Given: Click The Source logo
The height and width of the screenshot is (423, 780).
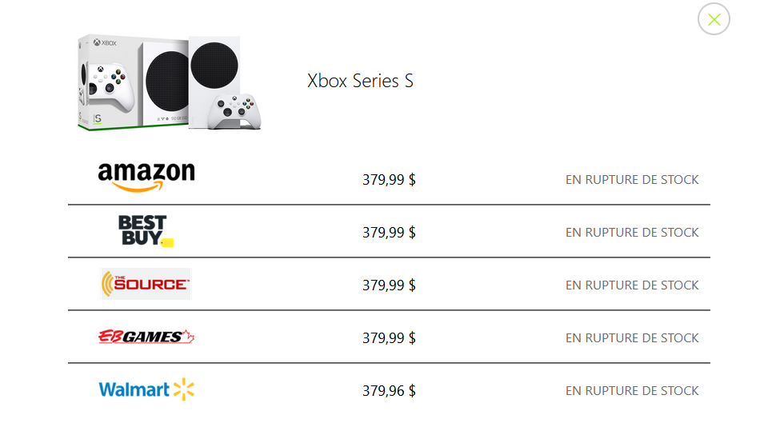Looking at the screenshot, I should click(x=146, y=284).
